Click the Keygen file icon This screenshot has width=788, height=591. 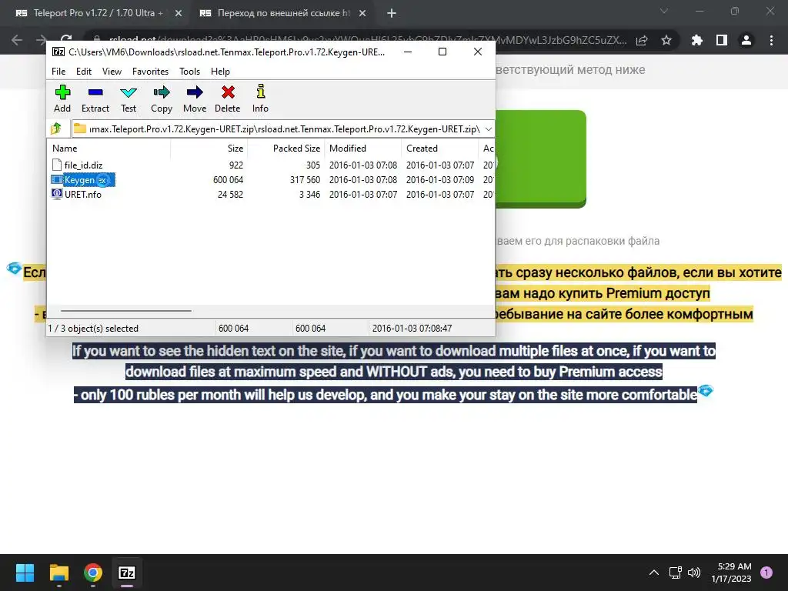click(x=57, y=179)
